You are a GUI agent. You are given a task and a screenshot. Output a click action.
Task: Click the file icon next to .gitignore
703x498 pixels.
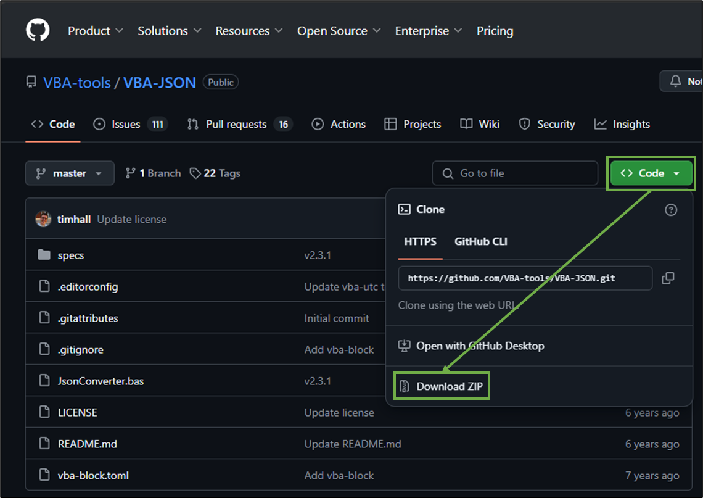44,349
